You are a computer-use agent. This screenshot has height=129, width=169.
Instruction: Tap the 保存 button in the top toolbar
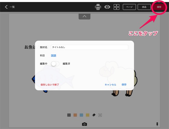[159, 7]
